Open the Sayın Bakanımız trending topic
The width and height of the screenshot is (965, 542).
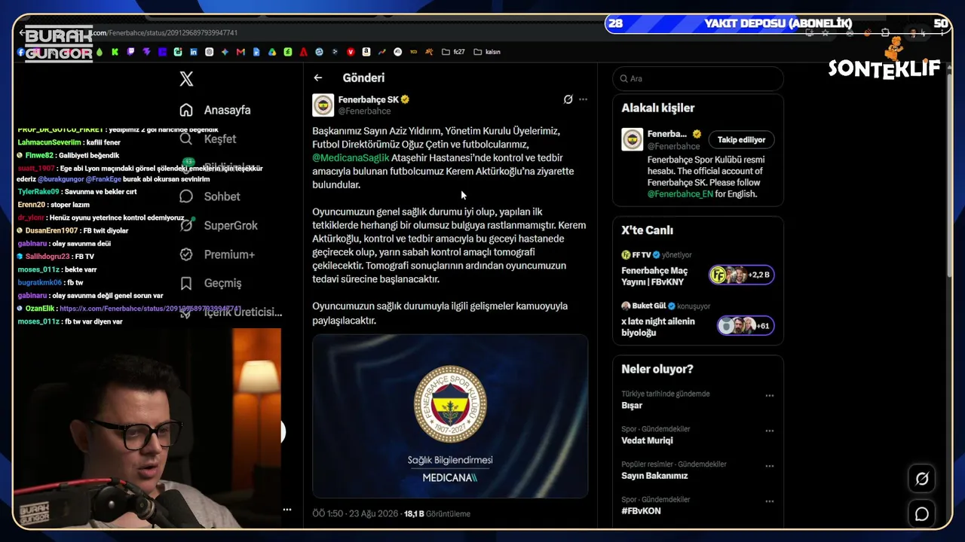654,476
